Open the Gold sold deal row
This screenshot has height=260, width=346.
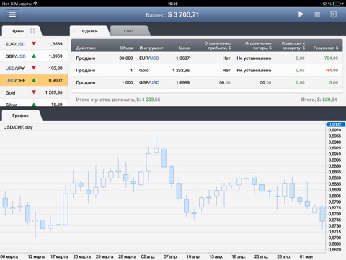coord(207,70)
